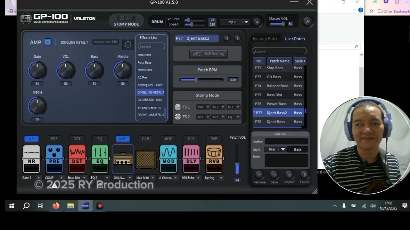Open the Style Bass dropdown in Edit Info
Image resolution: width=410 pixels, height=230 pixels.
pos(275,149)
